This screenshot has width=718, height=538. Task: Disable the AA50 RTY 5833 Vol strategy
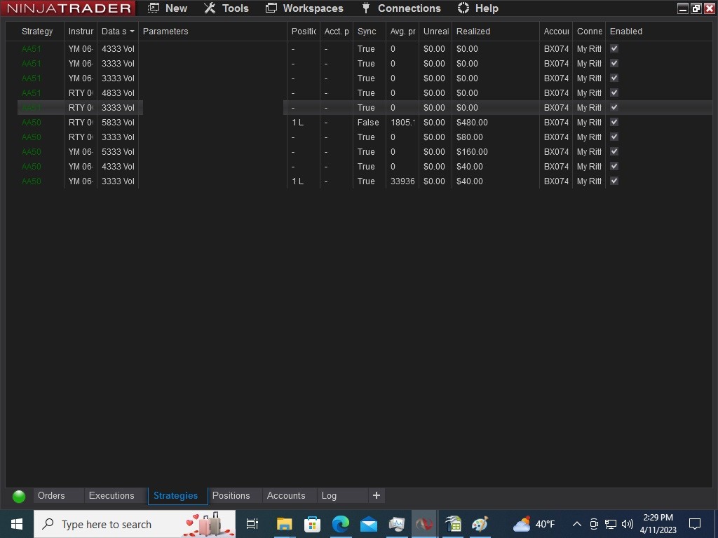click(x=614, y=122)
